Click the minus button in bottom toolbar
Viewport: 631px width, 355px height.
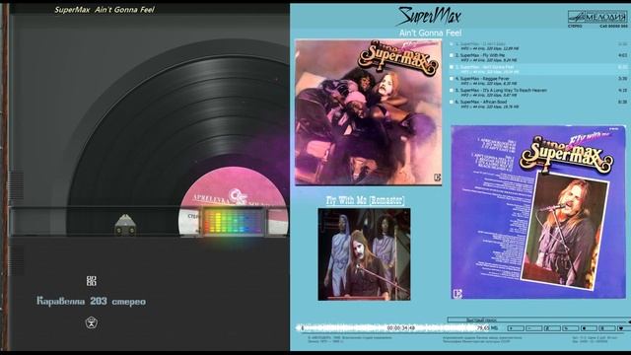[x=534, y=328]
